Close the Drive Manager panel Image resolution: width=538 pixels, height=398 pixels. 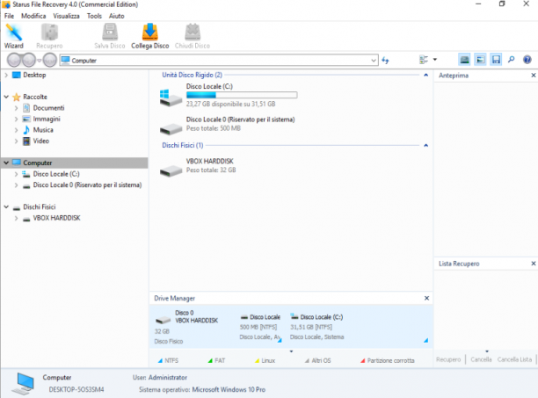pyautogui.click(x=426, y=298)
